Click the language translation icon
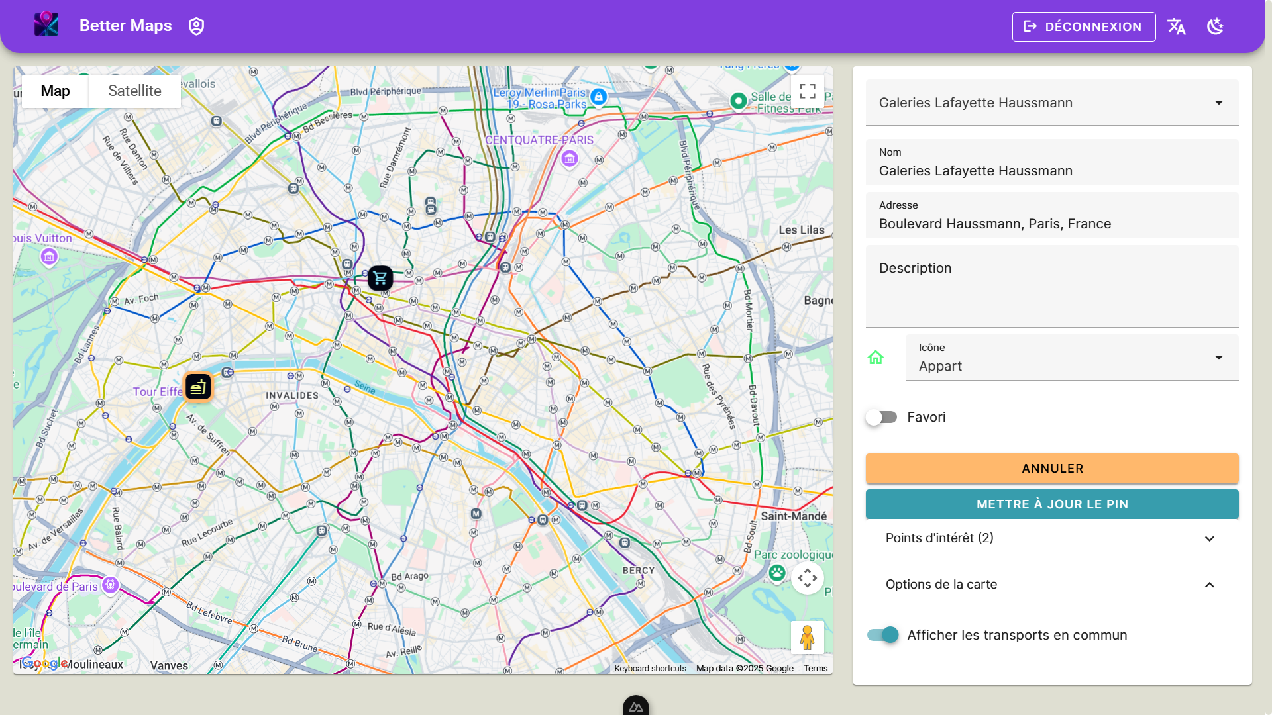This screenshot has height=715, width=1272. tap(1177, 26)
